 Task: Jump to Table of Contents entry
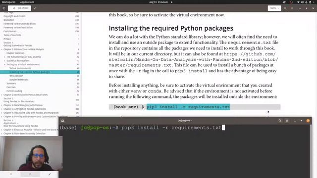point(12,35)
